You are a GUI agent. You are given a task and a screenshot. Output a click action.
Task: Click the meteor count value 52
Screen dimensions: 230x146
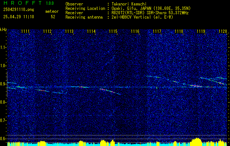pos(53,17)
